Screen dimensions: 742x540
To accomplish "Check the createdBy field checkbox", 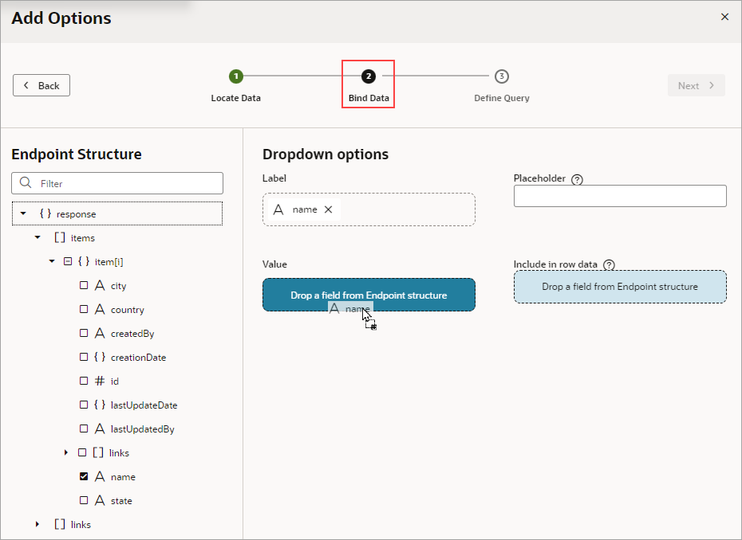I will [x=84, y=333].
